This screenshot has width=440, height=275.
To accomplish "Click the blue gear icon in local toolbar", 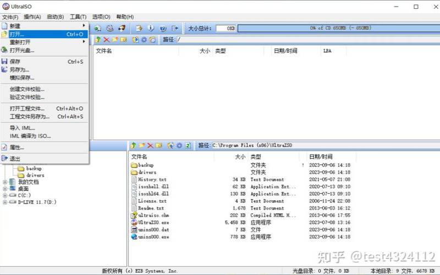I will click(x=179, y=145).
